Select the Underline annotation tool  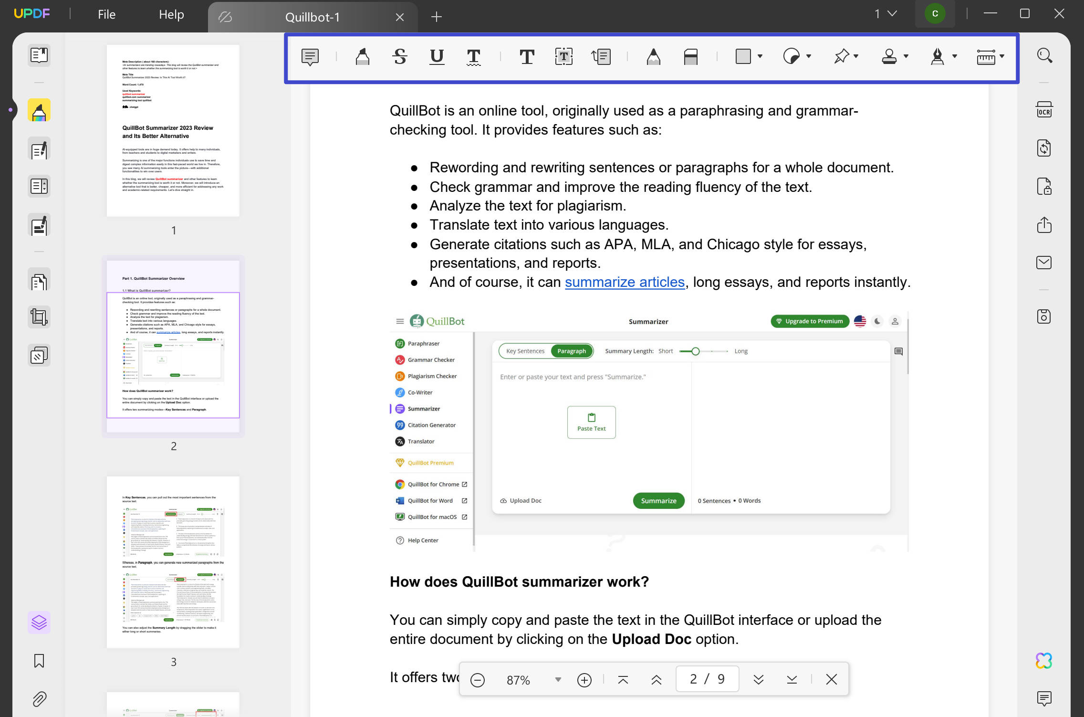[436, 57]
